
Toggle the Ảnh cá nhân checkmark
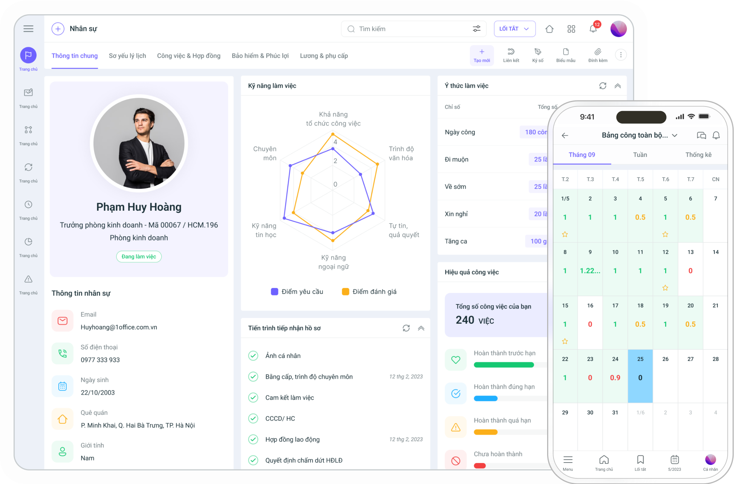pos(253,356)
